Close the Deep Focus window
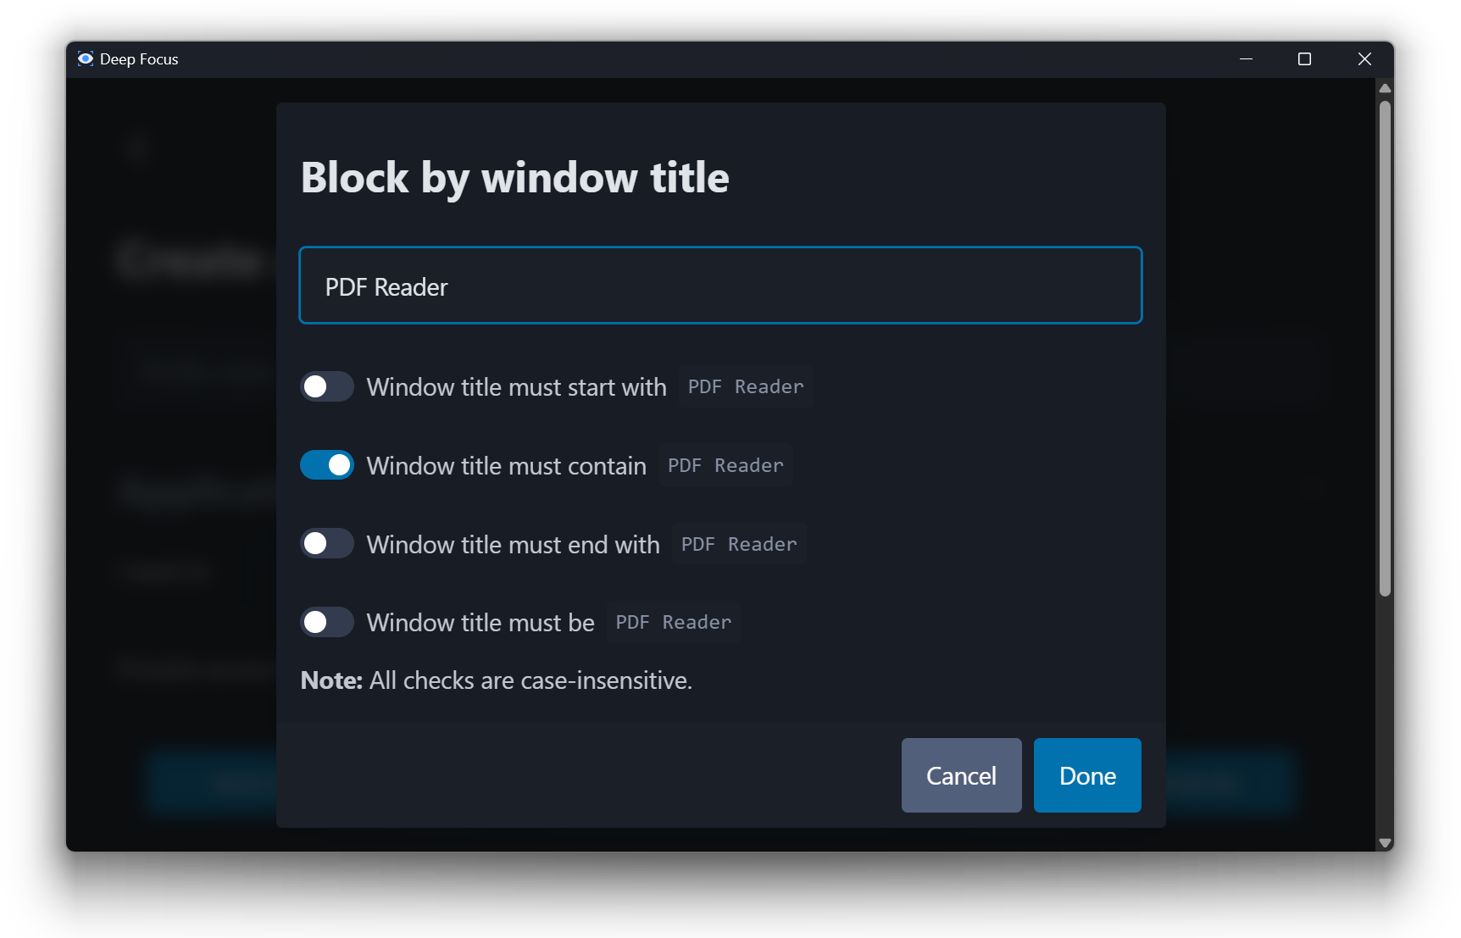Screen dimensions: 1461x938 pos(1364,58)
